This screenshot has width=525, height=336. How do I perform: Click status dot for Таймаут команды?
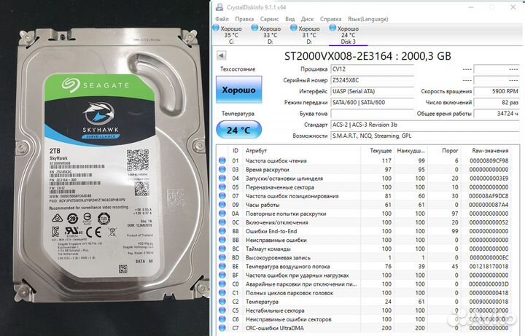click(222, 249)
